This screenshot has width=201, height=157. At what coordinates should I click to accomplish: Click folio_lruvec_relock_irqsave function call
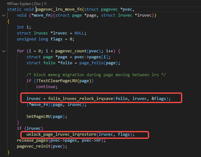[x=81, y=99]
